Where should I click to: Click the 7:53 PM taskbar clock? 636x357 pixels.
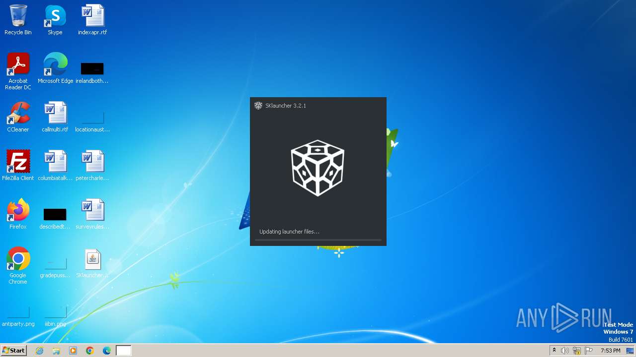click(610, 351)
